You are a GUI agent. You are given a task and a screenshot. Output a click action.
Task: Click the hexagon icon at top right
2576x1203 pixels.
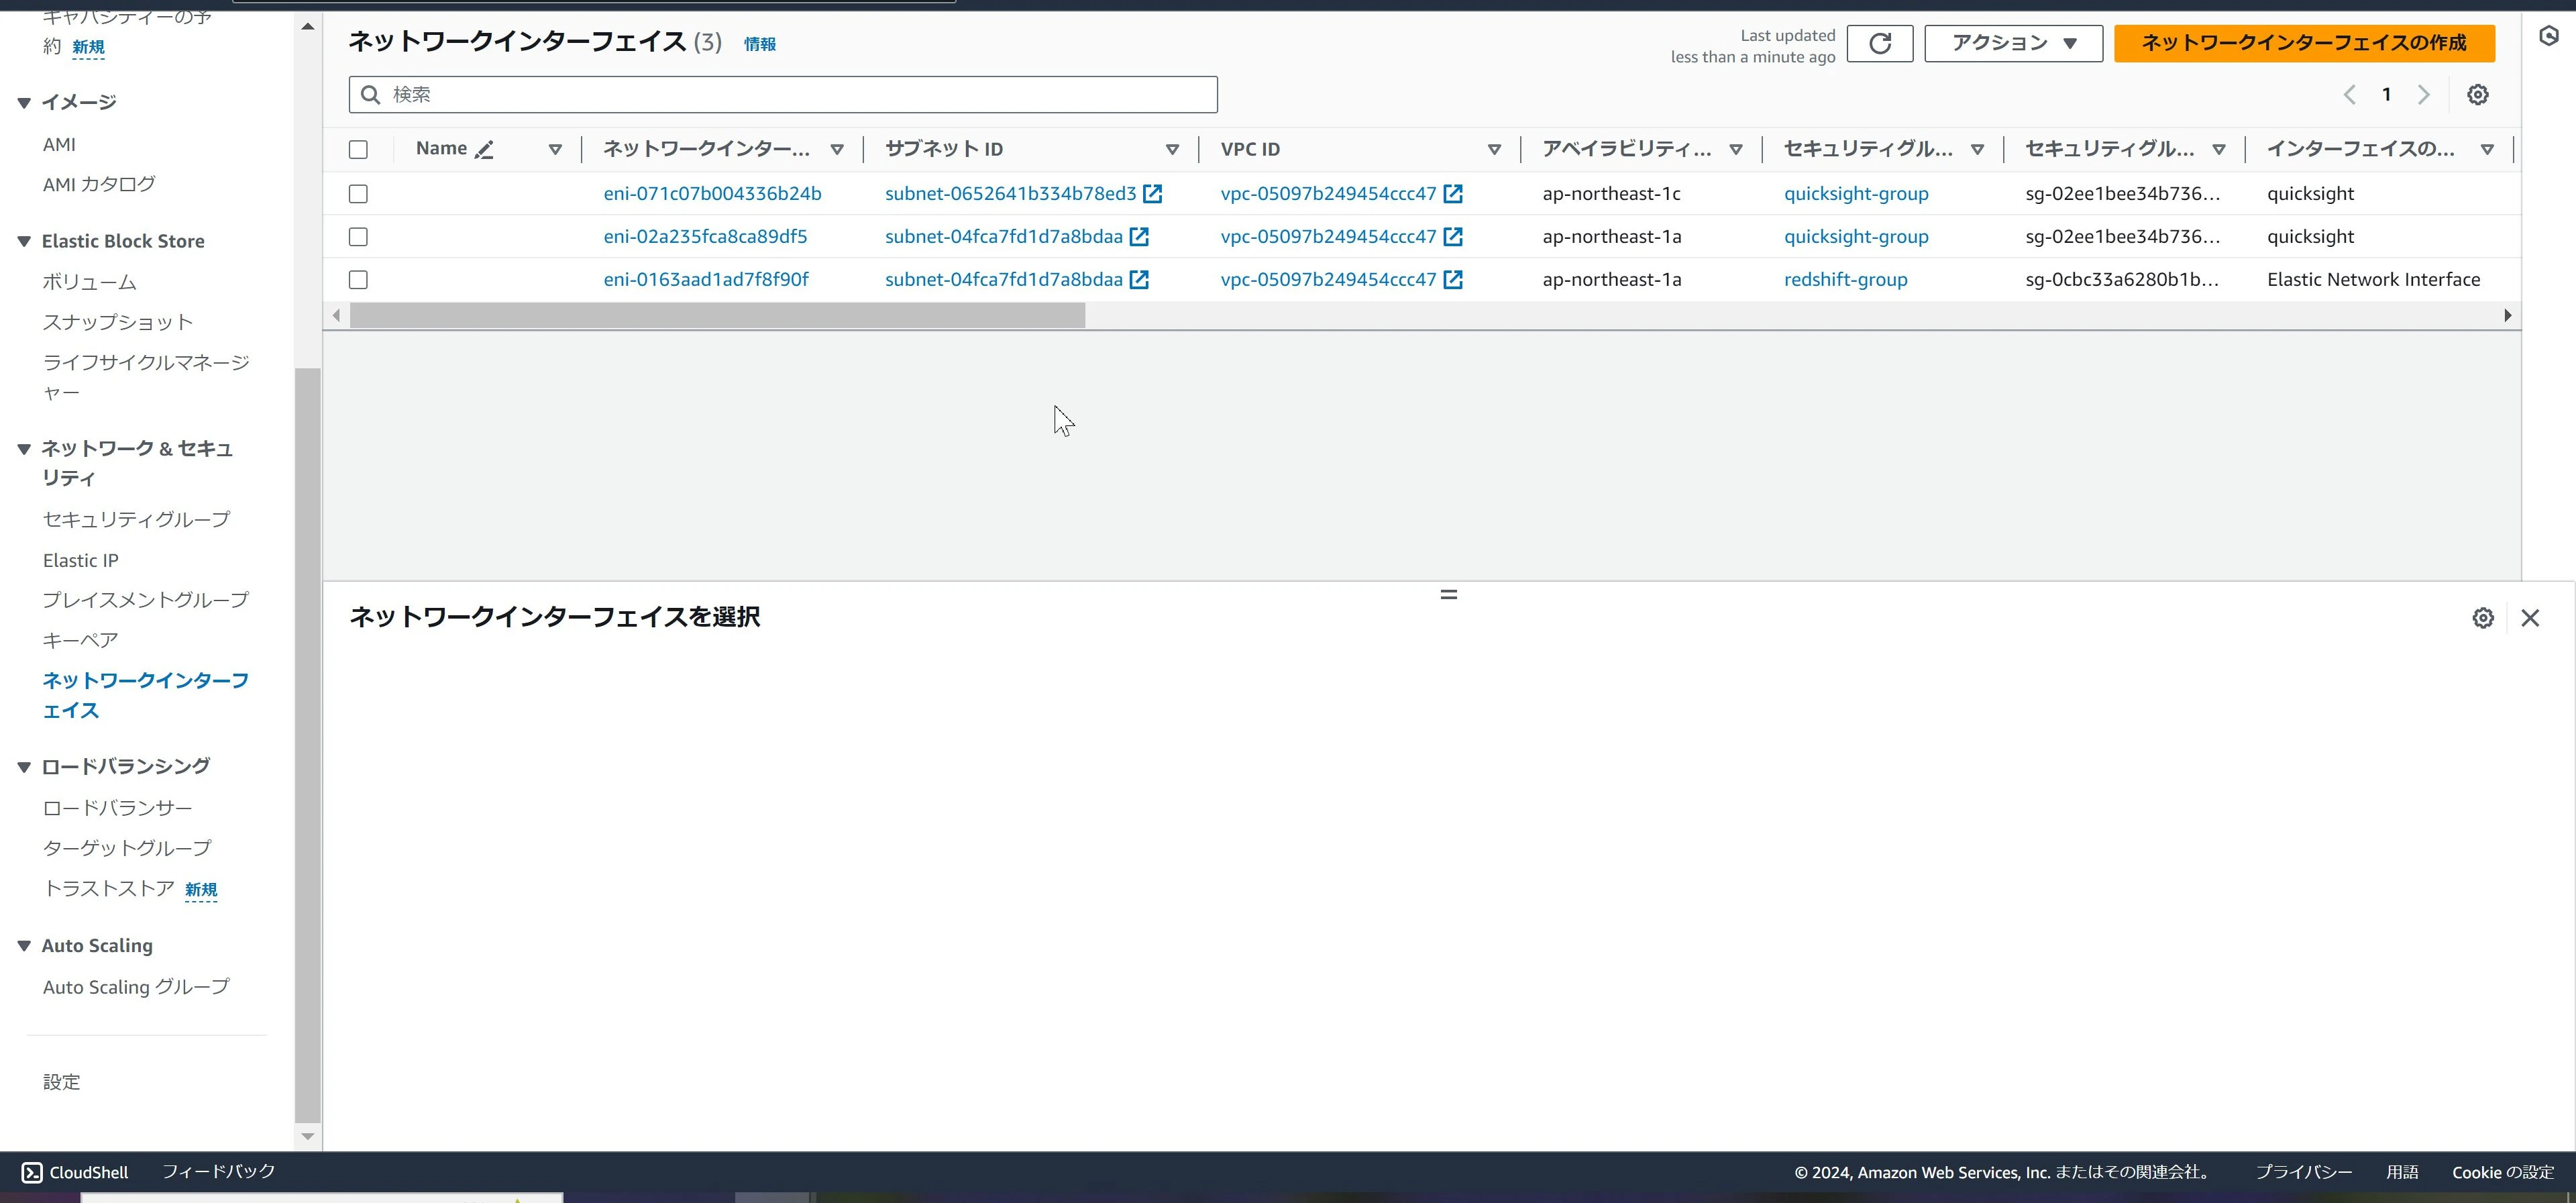click(x=2549, y=37)
